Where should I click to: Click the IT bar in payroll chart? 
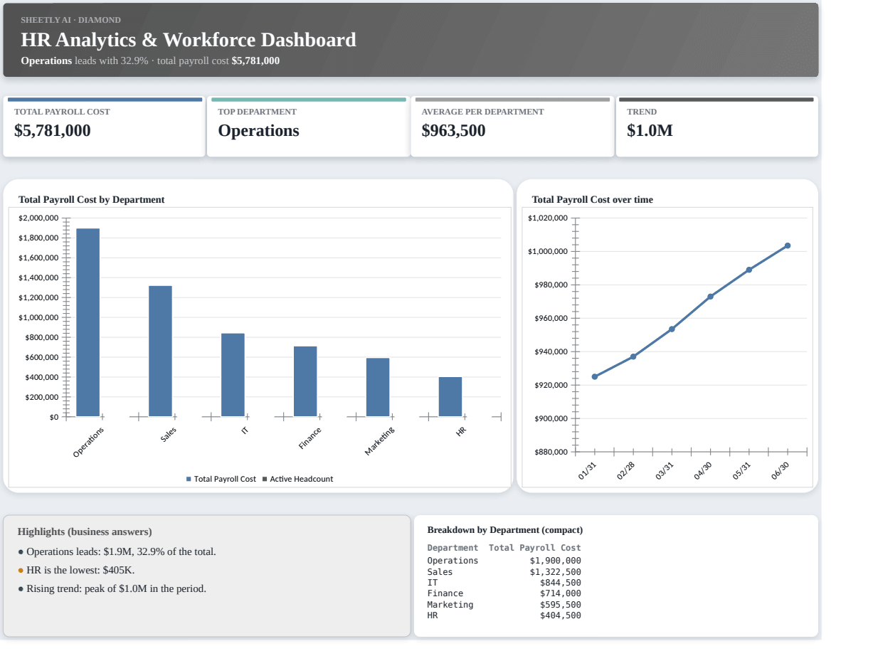tap(233, 375)
